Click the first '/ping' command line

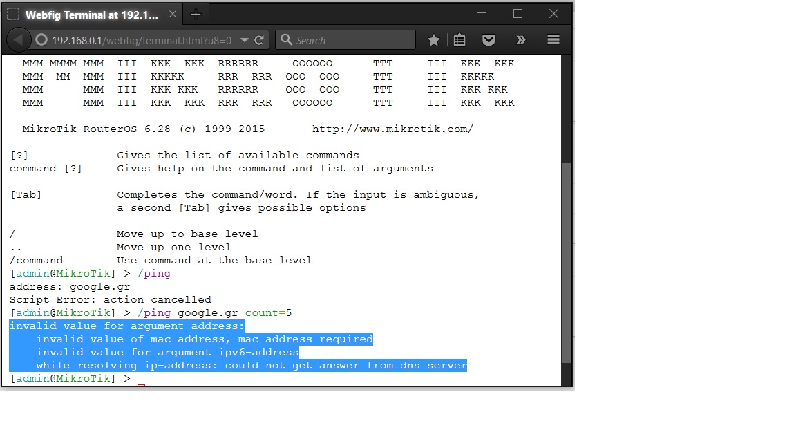point(91,273)
